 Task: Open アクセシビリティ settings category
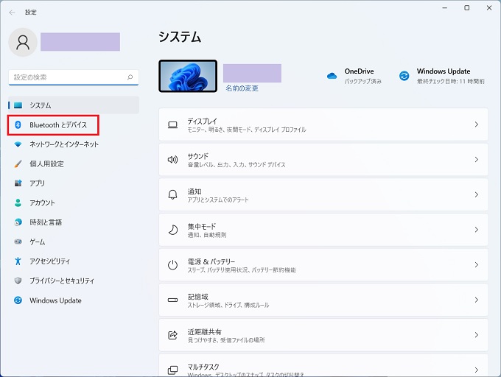(74, 261)
